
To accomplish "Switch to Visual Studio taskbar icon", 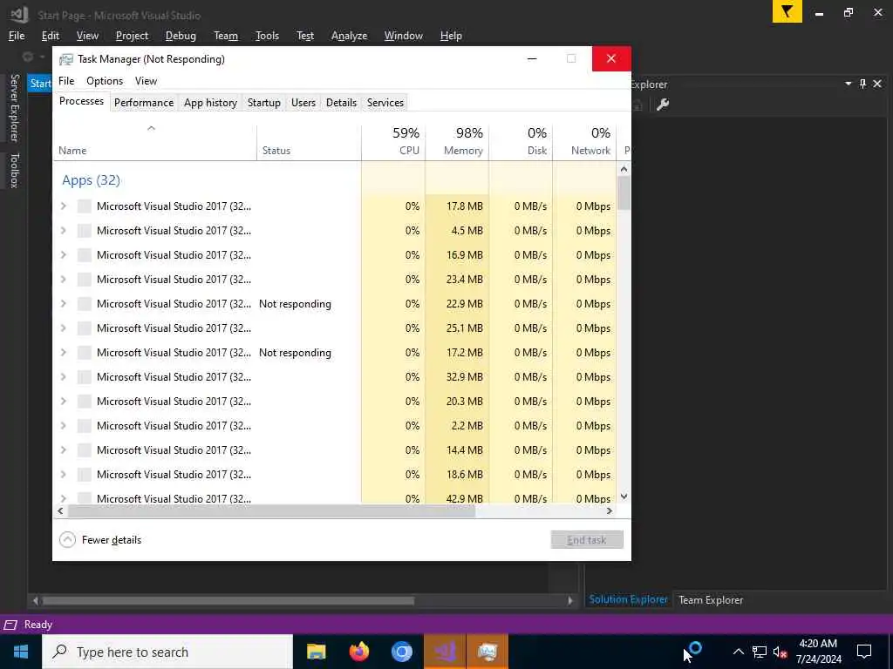I will (x=444, y=652).
